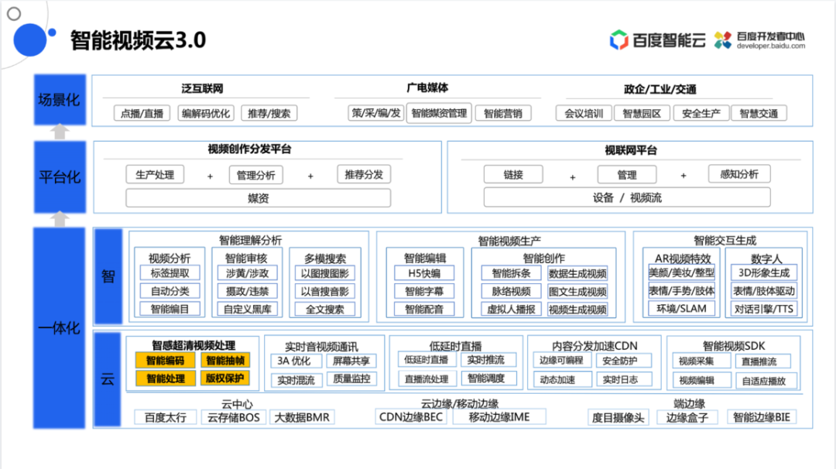Click the 策/采/编/发 box
The height and width of the screenshot is (469, 836).
tap(376, 113)
